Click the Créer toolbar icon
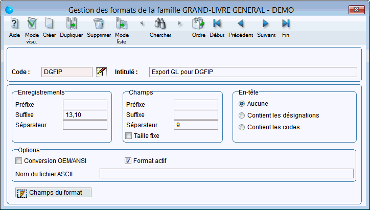 (50, 24)
